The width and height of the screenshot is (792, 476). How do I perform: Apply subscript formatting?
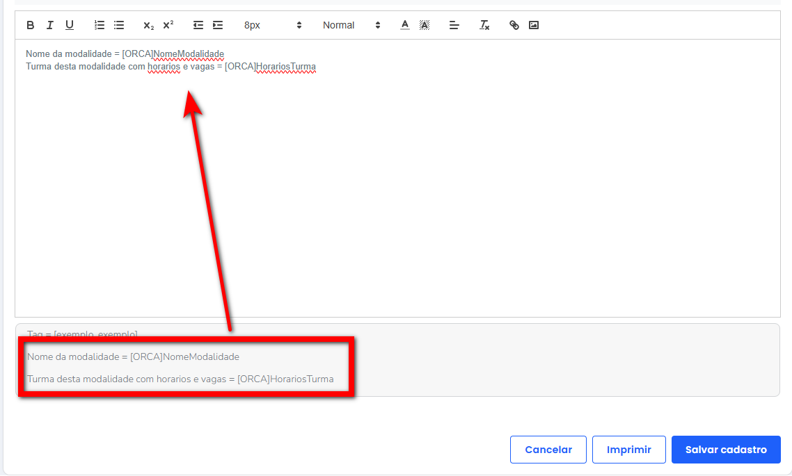(x=148, y=25)
